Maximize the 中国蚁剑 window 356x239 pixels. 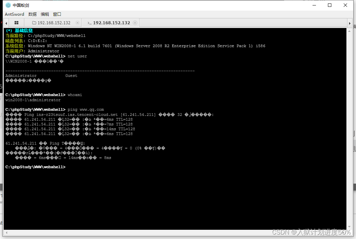click(330, 5)
